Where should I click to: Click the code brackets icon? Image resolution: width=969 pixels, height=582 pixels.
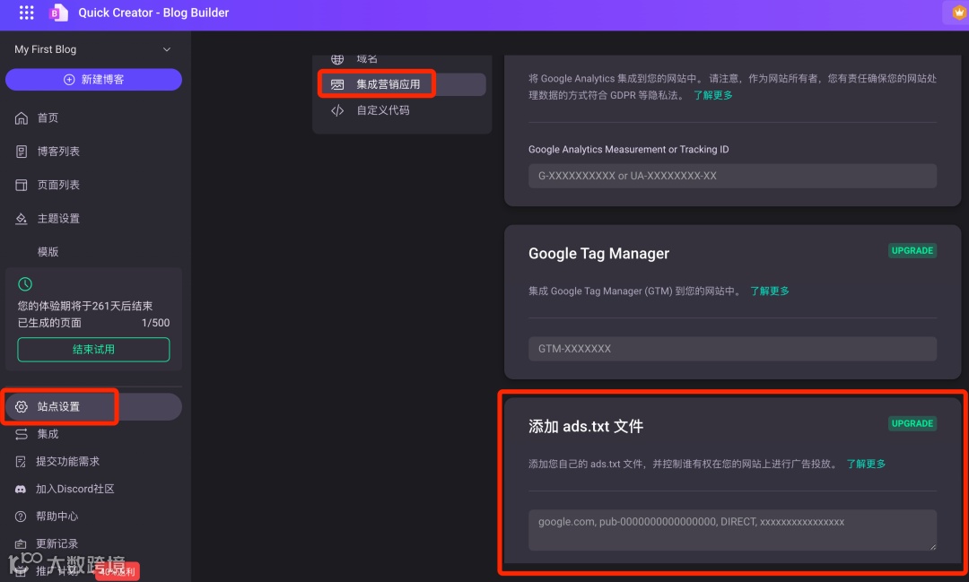pyautogui.click(x=337, y=110)
